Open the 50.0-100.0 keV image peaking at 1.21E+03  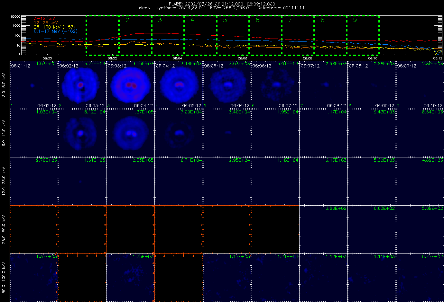(x=275, y=278)
